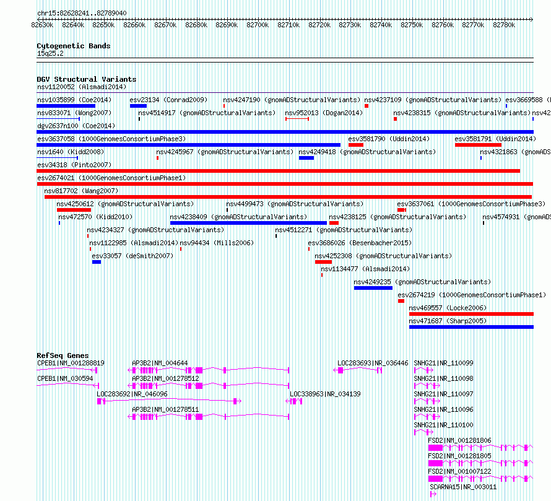551x501 pixels.
Task: Click nsv4249235 gnomAD variant label
Action: (x=422, y=282)
